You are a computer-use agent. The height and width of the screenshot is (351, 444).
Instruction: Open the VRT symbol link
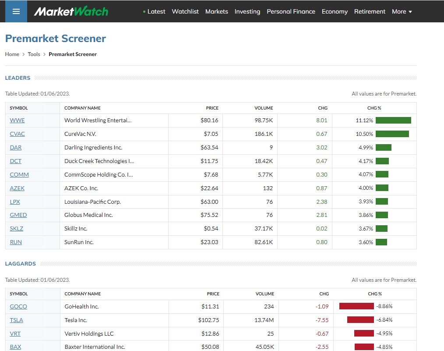point(15,334)
